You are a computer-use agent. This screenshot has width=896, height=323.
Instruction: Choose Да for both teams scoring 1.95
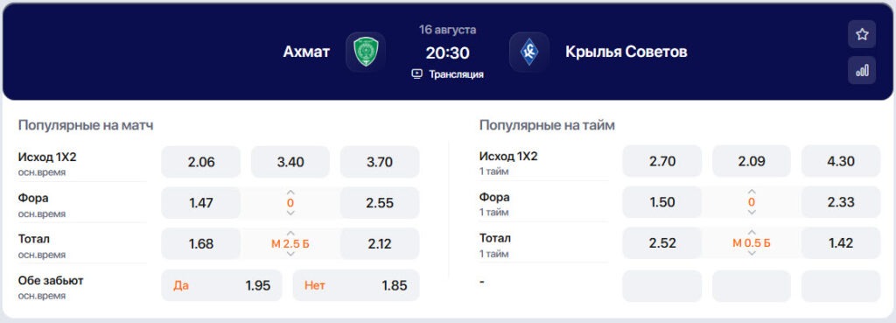click(221, 285)
